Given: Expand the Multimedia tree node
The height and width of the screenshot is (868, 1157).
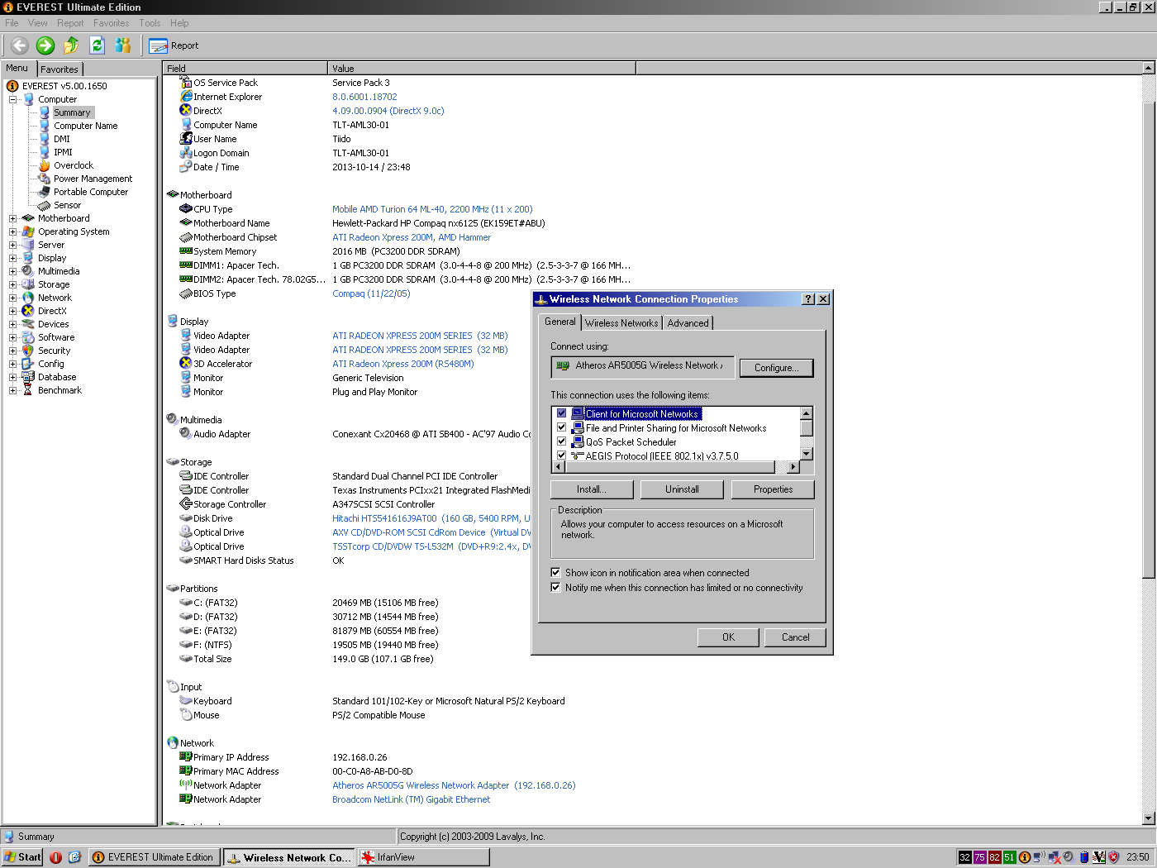Looking at the screenshot, I should pyautogui.click(x=13, y=271).
